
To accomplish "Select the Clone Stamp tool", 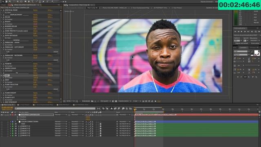I will point(40,2).
